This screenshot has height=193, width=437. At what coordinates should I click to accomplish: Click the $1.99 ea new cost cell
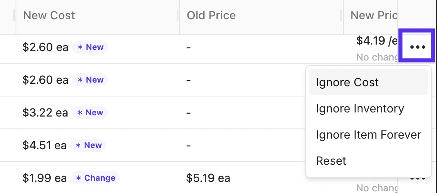[x=44, y=178]
